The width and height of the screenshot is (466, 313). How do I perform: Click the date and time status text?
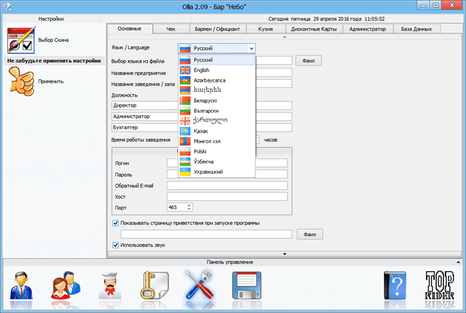326,19
